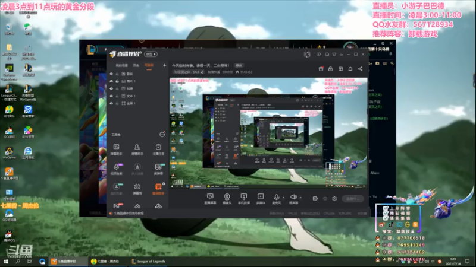Toggle the lock on the 全屏 1 layer

[117, 103]
